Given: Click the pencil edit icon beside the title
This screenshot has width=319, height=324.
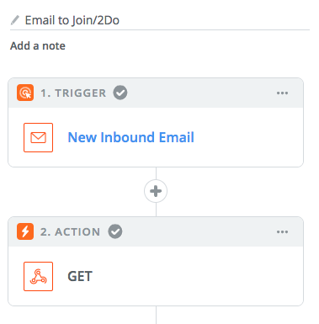Looking at the screenshot, I should [x=14, y=20].
